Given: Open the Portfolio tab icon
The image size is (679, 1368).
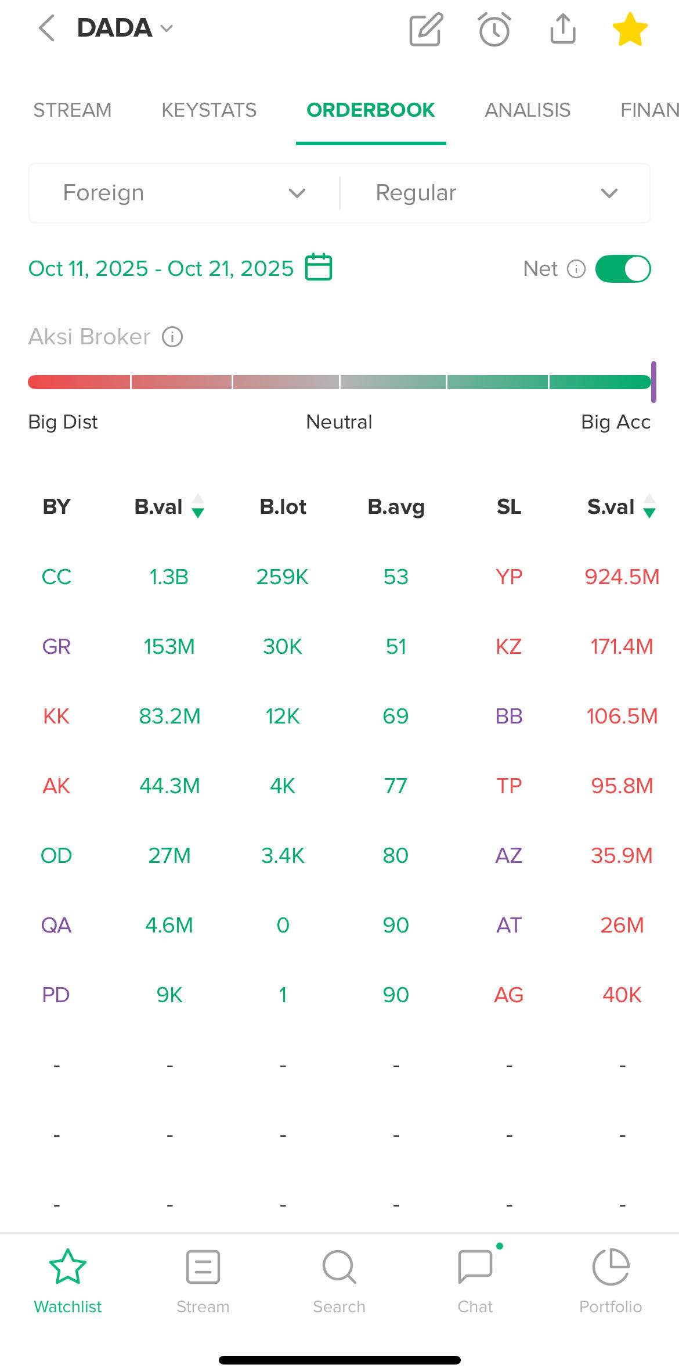Looking at the screenshot, I should [611, 1267].
